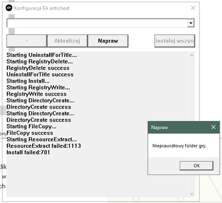Confirm the Napraw dialog with OK
222x203 pixels.
(197, 166)
